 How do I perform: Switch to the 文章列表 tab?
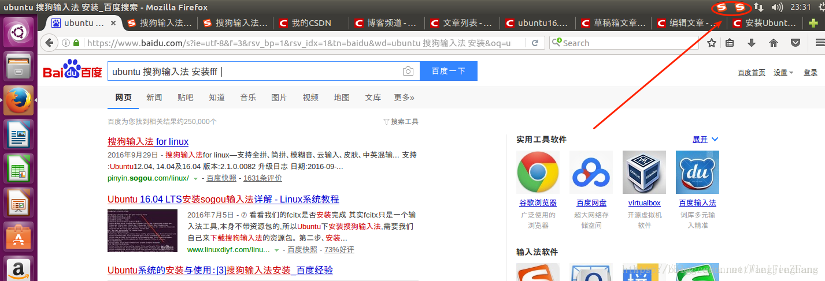click(463, 23)
